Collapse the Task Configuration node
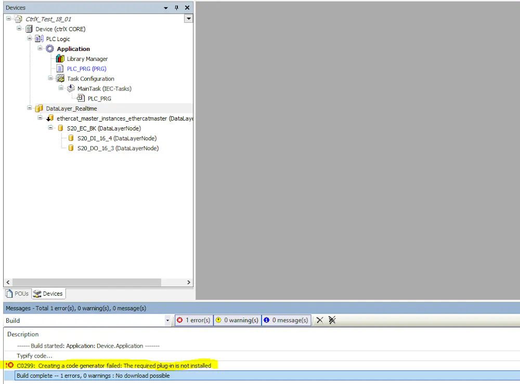This screenshot has width=520, height=384. point(50,78)
